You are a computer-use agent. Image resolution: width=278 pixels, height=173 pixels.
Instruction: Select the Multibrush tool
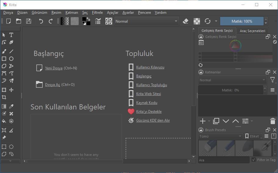click(11, 81)
